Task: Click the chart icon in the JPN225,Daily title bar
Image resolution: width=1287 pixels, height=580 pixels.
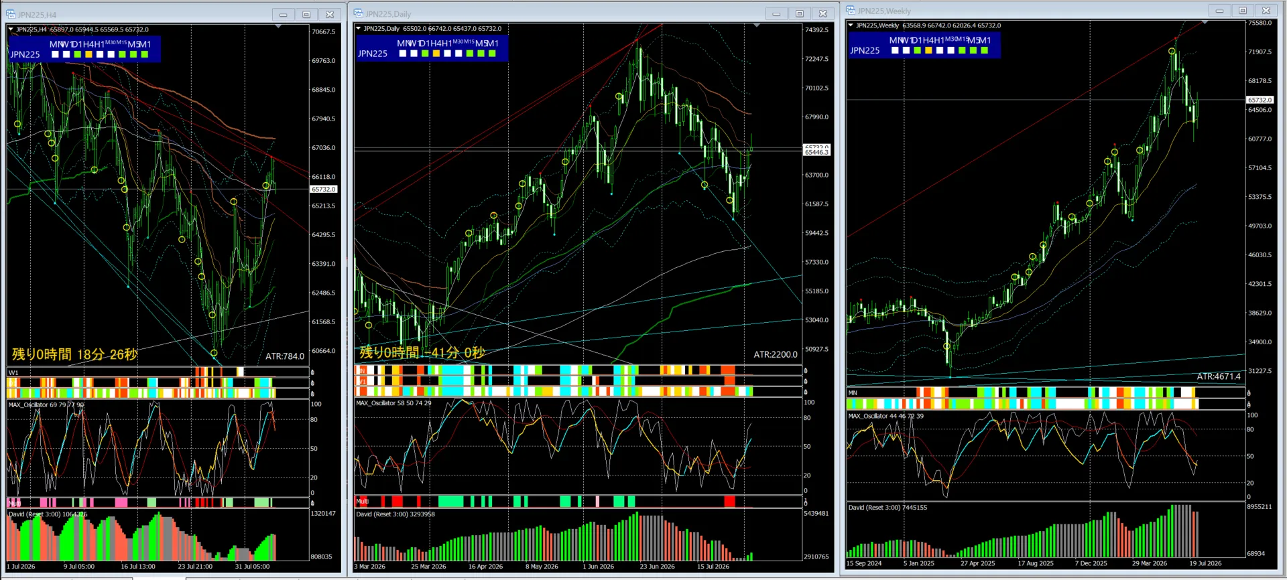Action: click(x=359, y=13)
